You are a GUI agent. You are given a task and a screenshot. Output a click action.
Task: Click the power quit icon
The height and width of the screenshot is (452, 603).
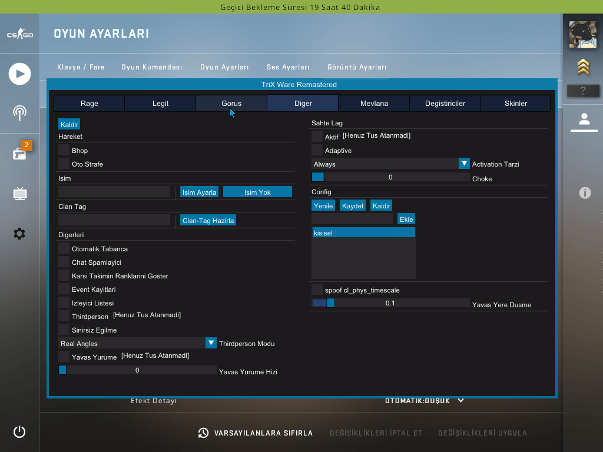[19, 431]
